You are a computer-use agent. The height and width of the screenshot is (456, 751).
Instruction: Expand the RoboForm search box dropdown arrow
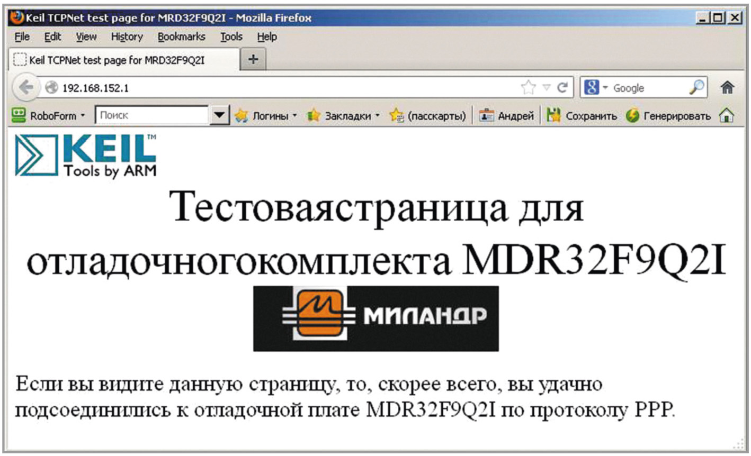point(219,115)
